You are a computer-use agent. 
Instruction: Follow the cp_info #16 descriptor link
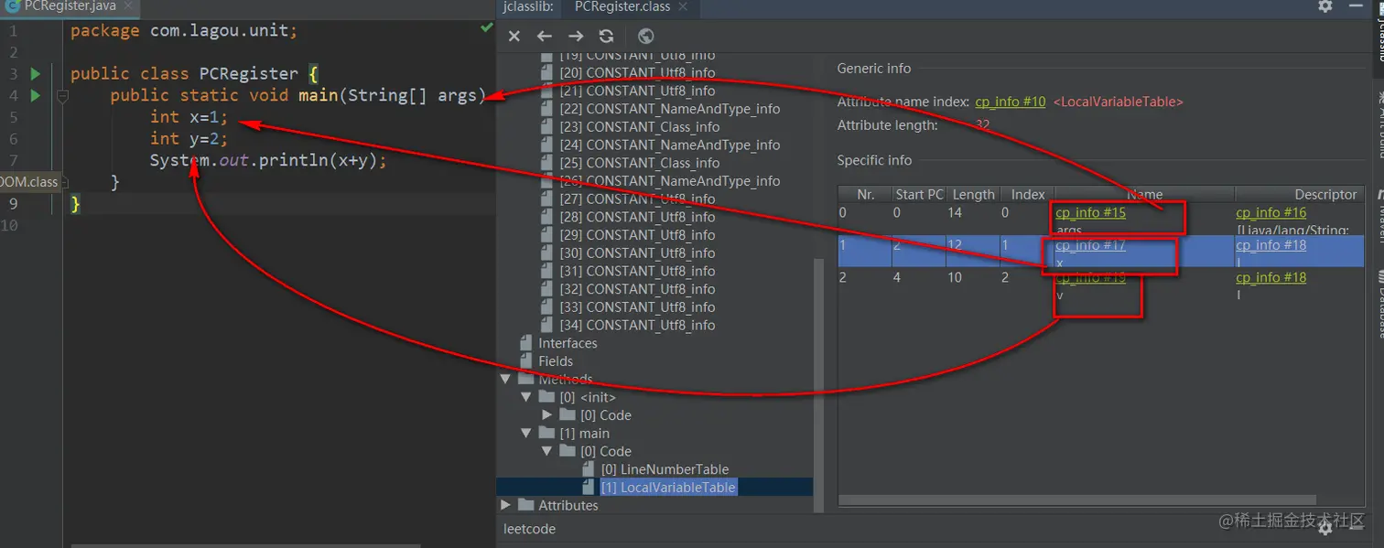1270,213
